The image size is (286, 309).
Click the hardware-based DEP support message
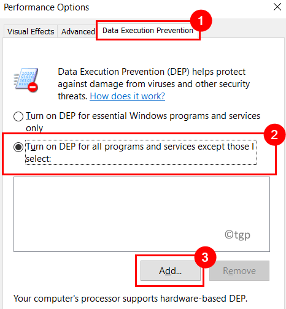click(x=130, y=299)
